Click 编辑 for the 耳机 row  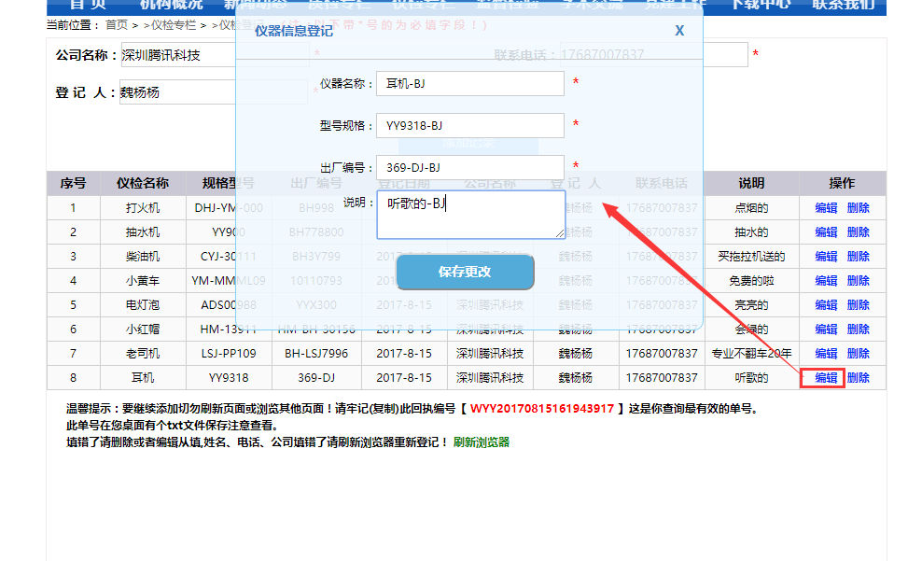826,377
